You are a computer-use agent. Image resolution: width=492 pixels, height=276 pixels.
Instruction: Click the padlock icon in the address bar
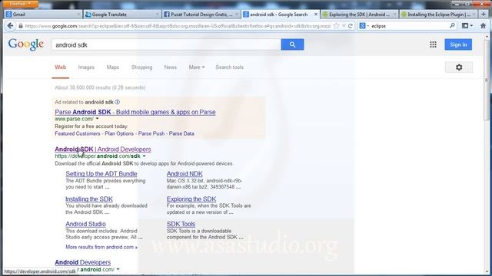pyautogui.click(x=21, y=26)
